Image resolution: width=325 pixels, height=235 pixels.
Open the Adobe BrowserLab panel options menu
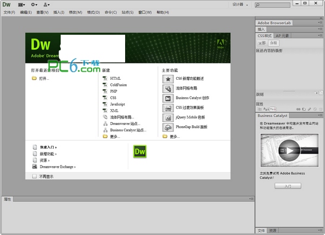pyautogui.click(x=320, y=24)
